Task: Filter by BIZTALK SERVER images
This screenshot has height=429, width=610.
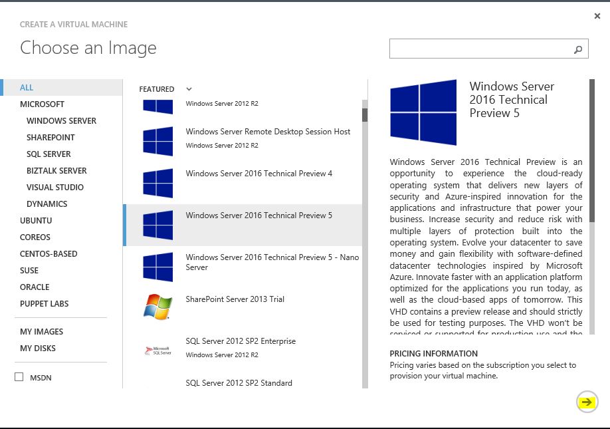Action: point(56,171)
